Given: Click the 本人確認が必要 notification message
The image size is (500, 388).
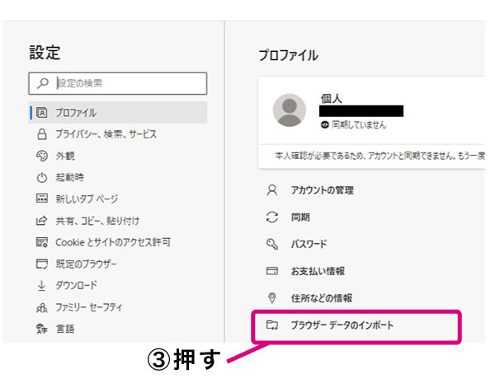Looking at the screenshot, I should pos(380,156).
